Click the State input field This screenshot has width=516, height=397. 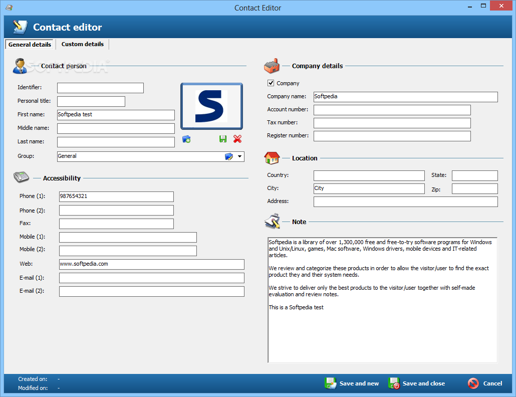pos(474,175)
